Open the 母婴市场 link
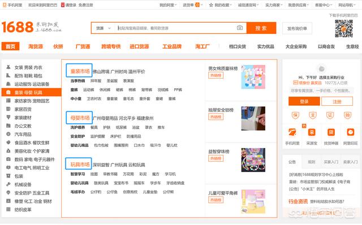Screen dimensions: 362x225 point(80,118)
